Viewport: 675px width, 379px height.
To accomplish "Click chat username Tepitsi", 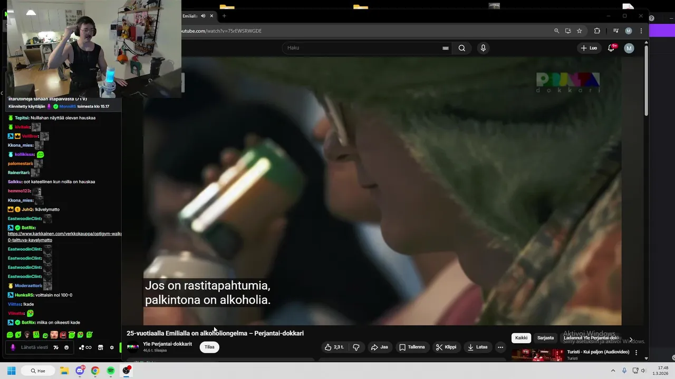I will click(22, 118).
